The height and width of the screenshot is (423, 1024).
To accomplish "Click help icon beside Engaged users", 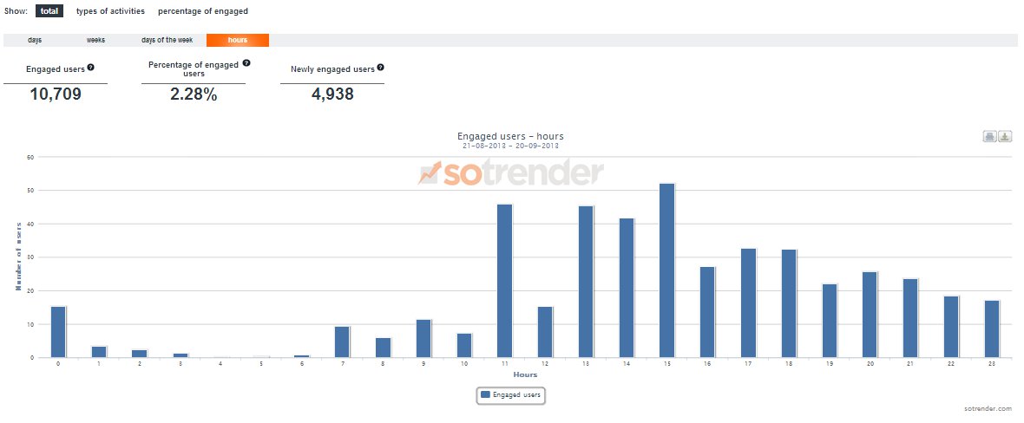I will 90,68.
